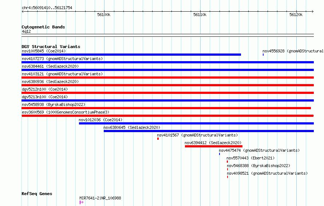Select the nsv5458938 (ByrskaBishop2022) label
Screen dimensions: 324x206
coord(54,104)
